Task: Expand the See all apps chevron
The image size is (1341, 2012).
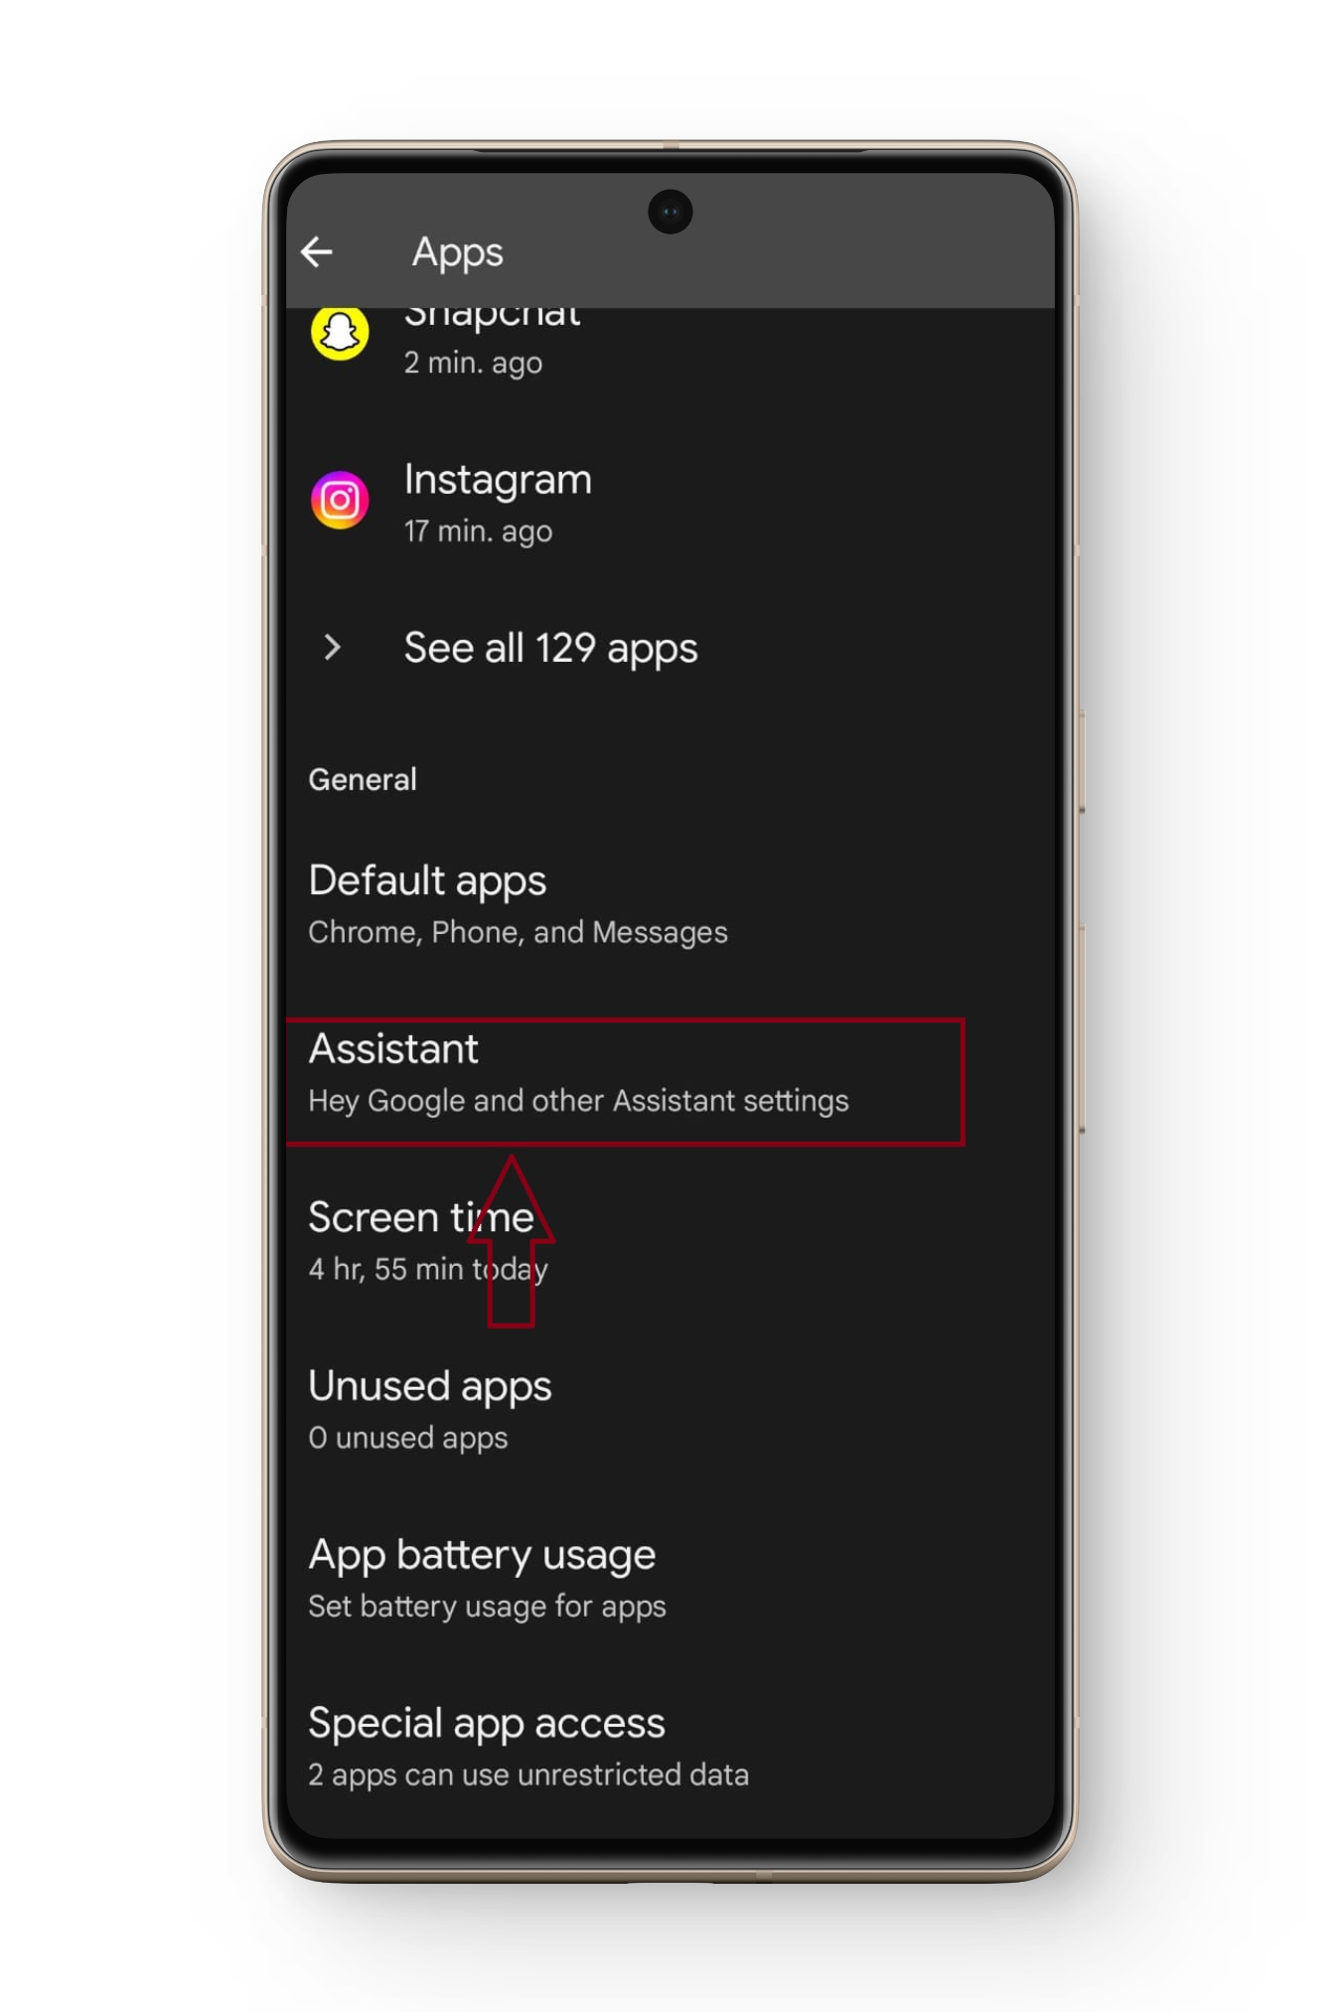Action: [x=333, y=648]
